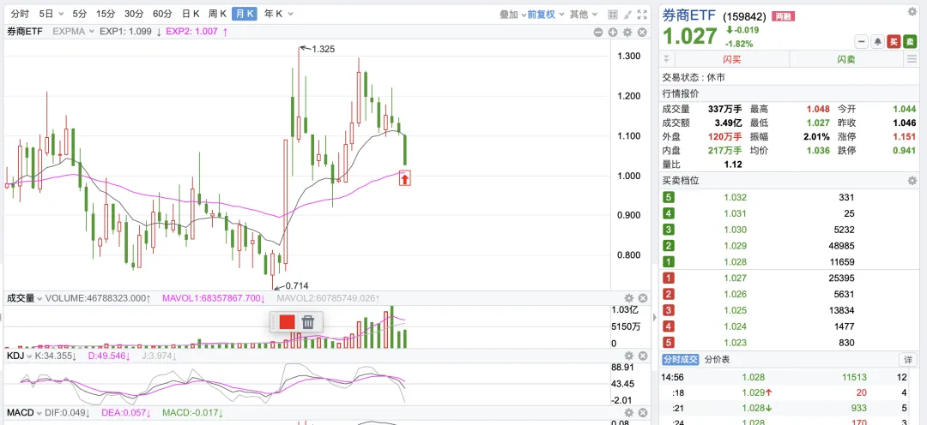Select the highlighted 月K tab
The width and height of the screenshot is (927, 425).
(x=244, y=15)
